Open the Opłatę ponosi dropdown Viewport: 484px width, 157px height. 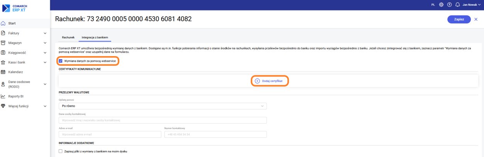point(162,106)
